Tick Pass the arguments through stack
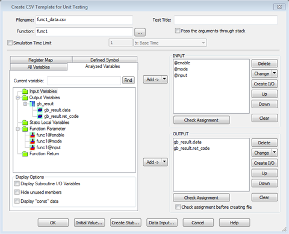Viewport: 289px width, 234px height. pyautogui.click(x=178, y=31)
